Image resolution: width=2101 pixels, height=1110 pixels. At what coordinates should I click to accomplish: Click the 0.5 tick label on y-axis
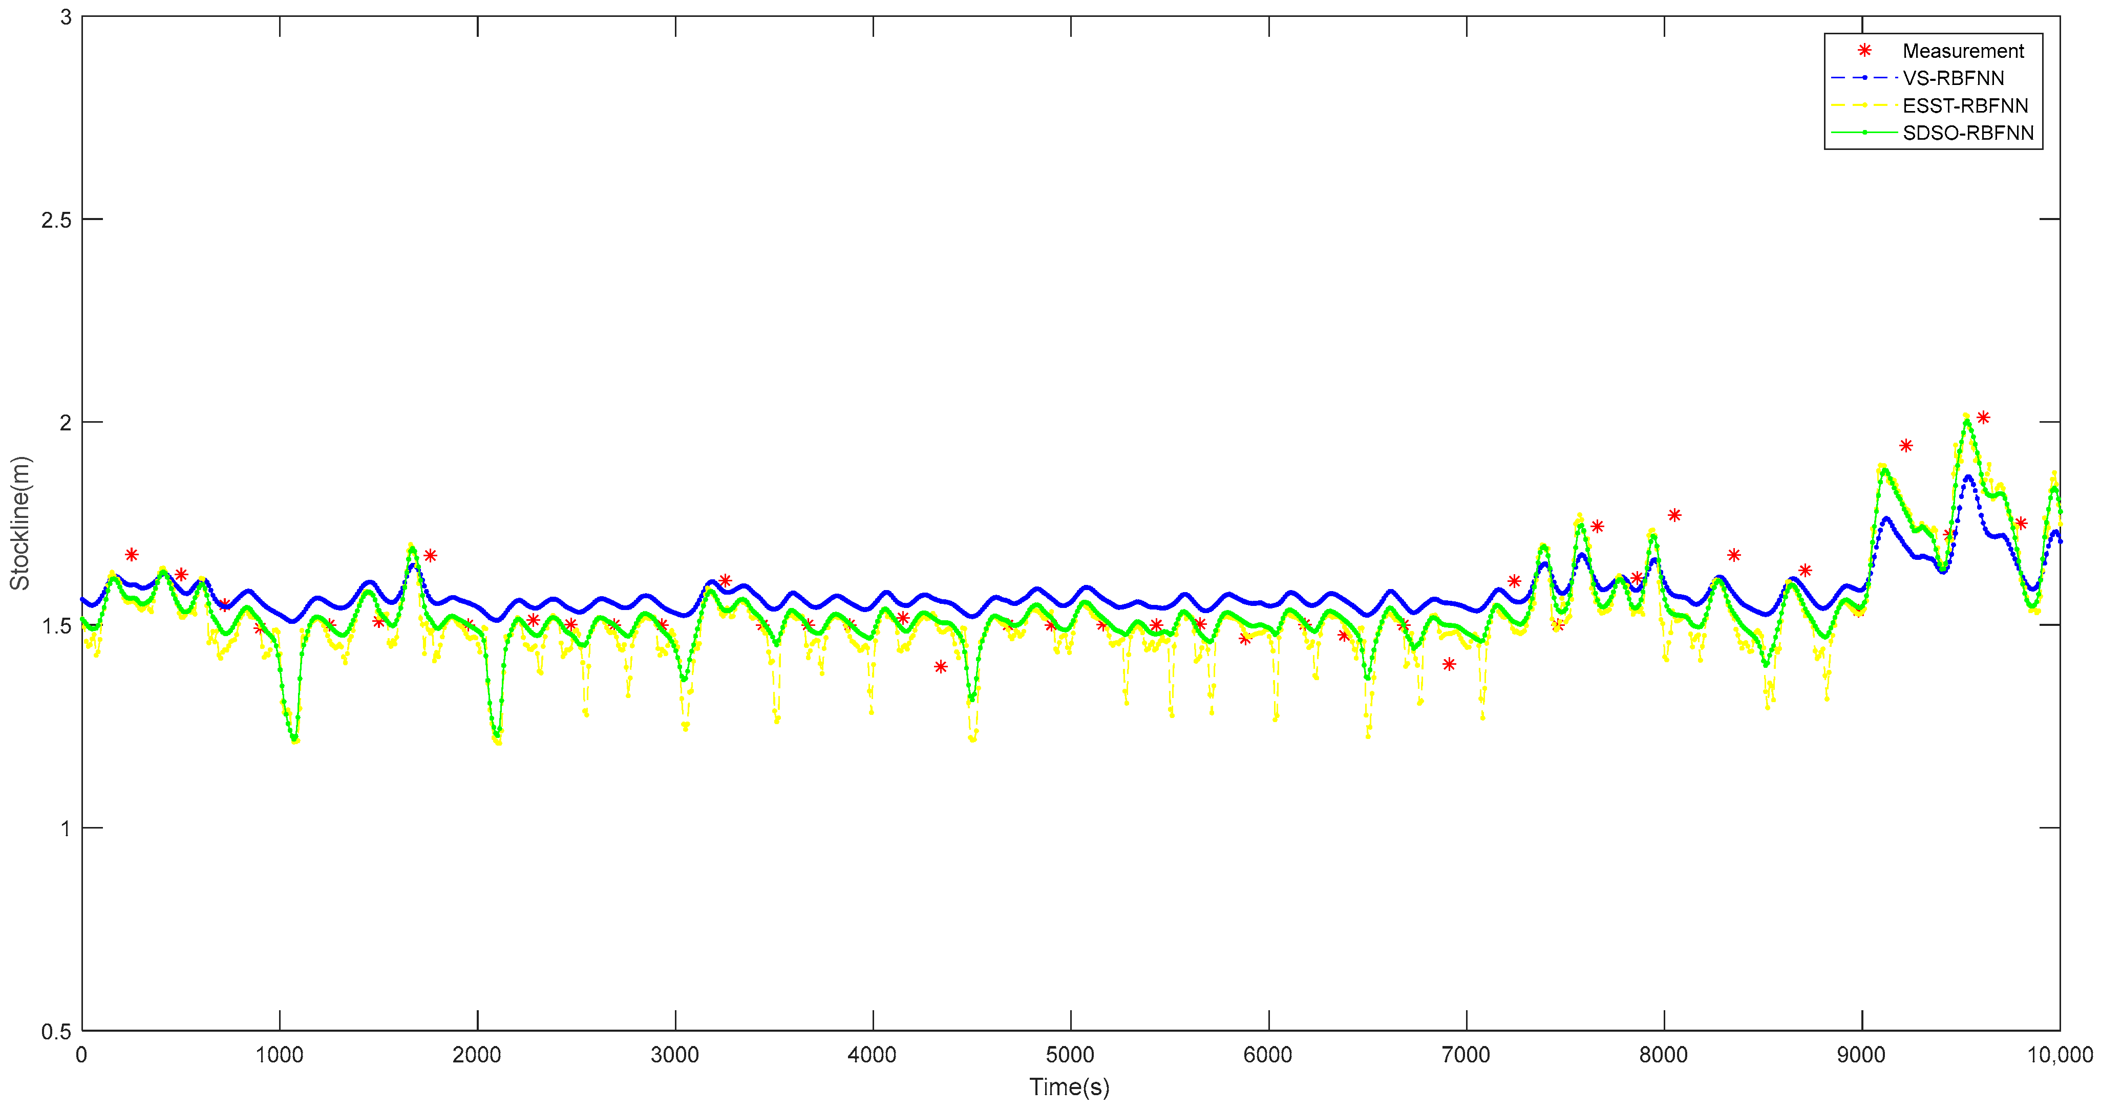(x=56, y=1032)
